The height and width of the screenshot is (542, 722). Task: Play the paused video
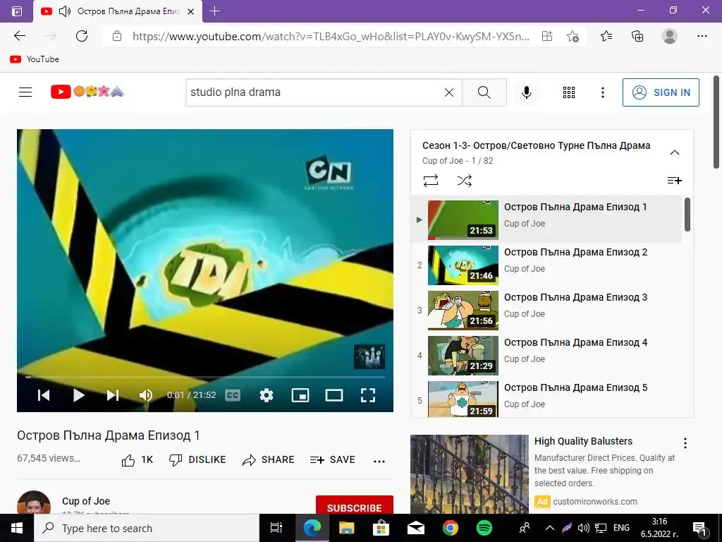pyautogui.click(x=78, y=395)
